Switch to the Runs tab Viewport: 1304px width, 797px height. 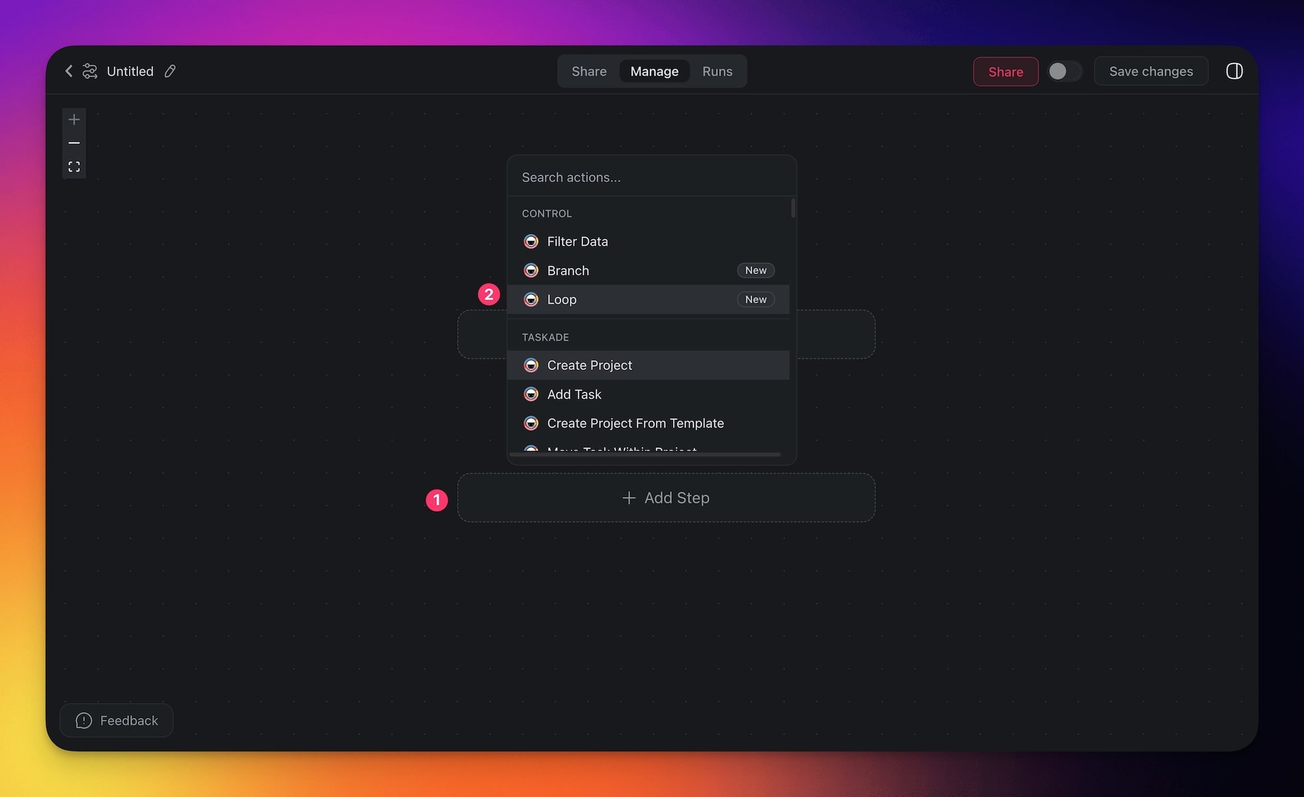pos(717,71)
